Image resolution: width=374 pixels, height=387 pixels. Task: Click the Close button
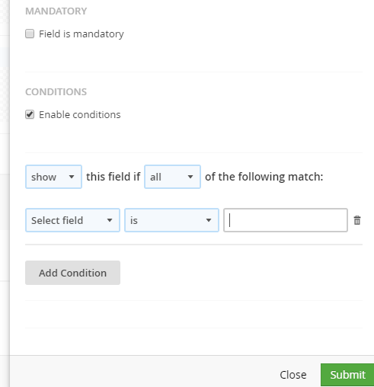pos(293,375)
